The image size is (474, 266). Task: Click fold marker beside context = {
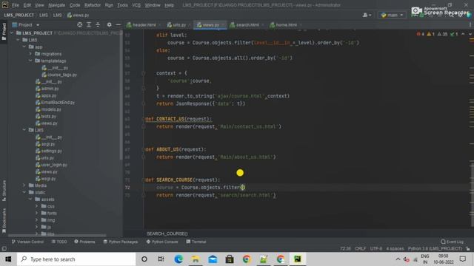143,73
